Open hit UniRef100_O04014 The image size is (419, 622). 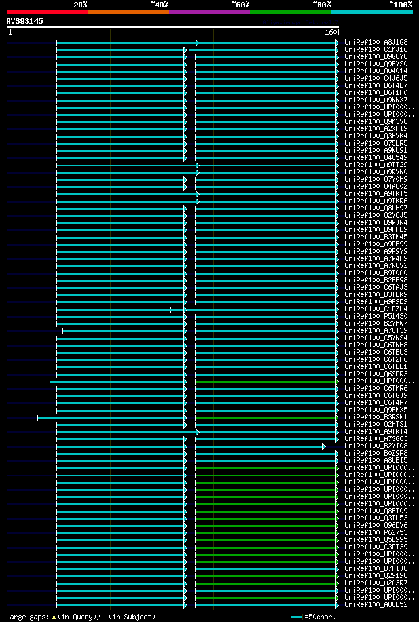click(376, 71)
